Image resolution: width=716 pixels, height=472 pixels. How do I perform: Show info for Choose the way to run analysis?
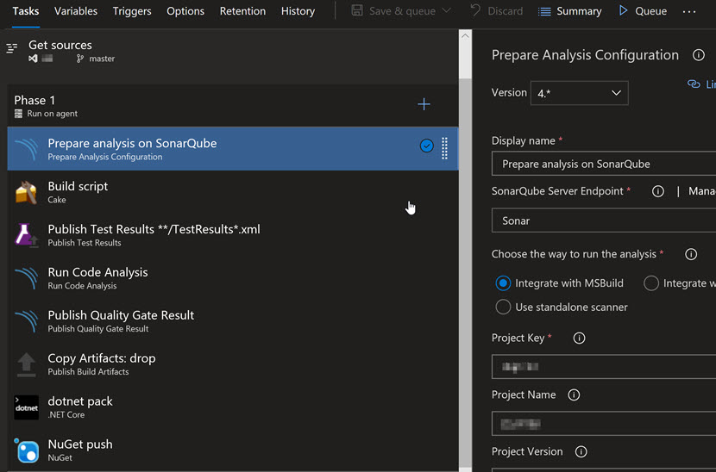[x=691, y=254]
